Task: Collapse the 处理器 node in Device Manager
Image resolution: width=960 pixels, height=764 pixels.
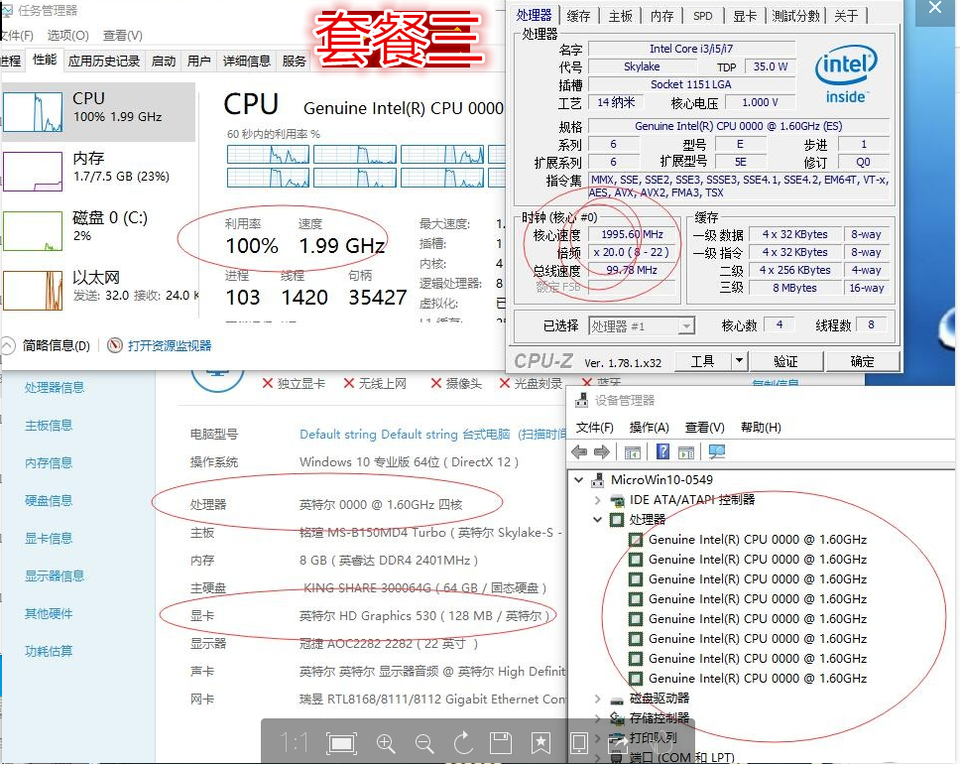Action: (598, 520)
